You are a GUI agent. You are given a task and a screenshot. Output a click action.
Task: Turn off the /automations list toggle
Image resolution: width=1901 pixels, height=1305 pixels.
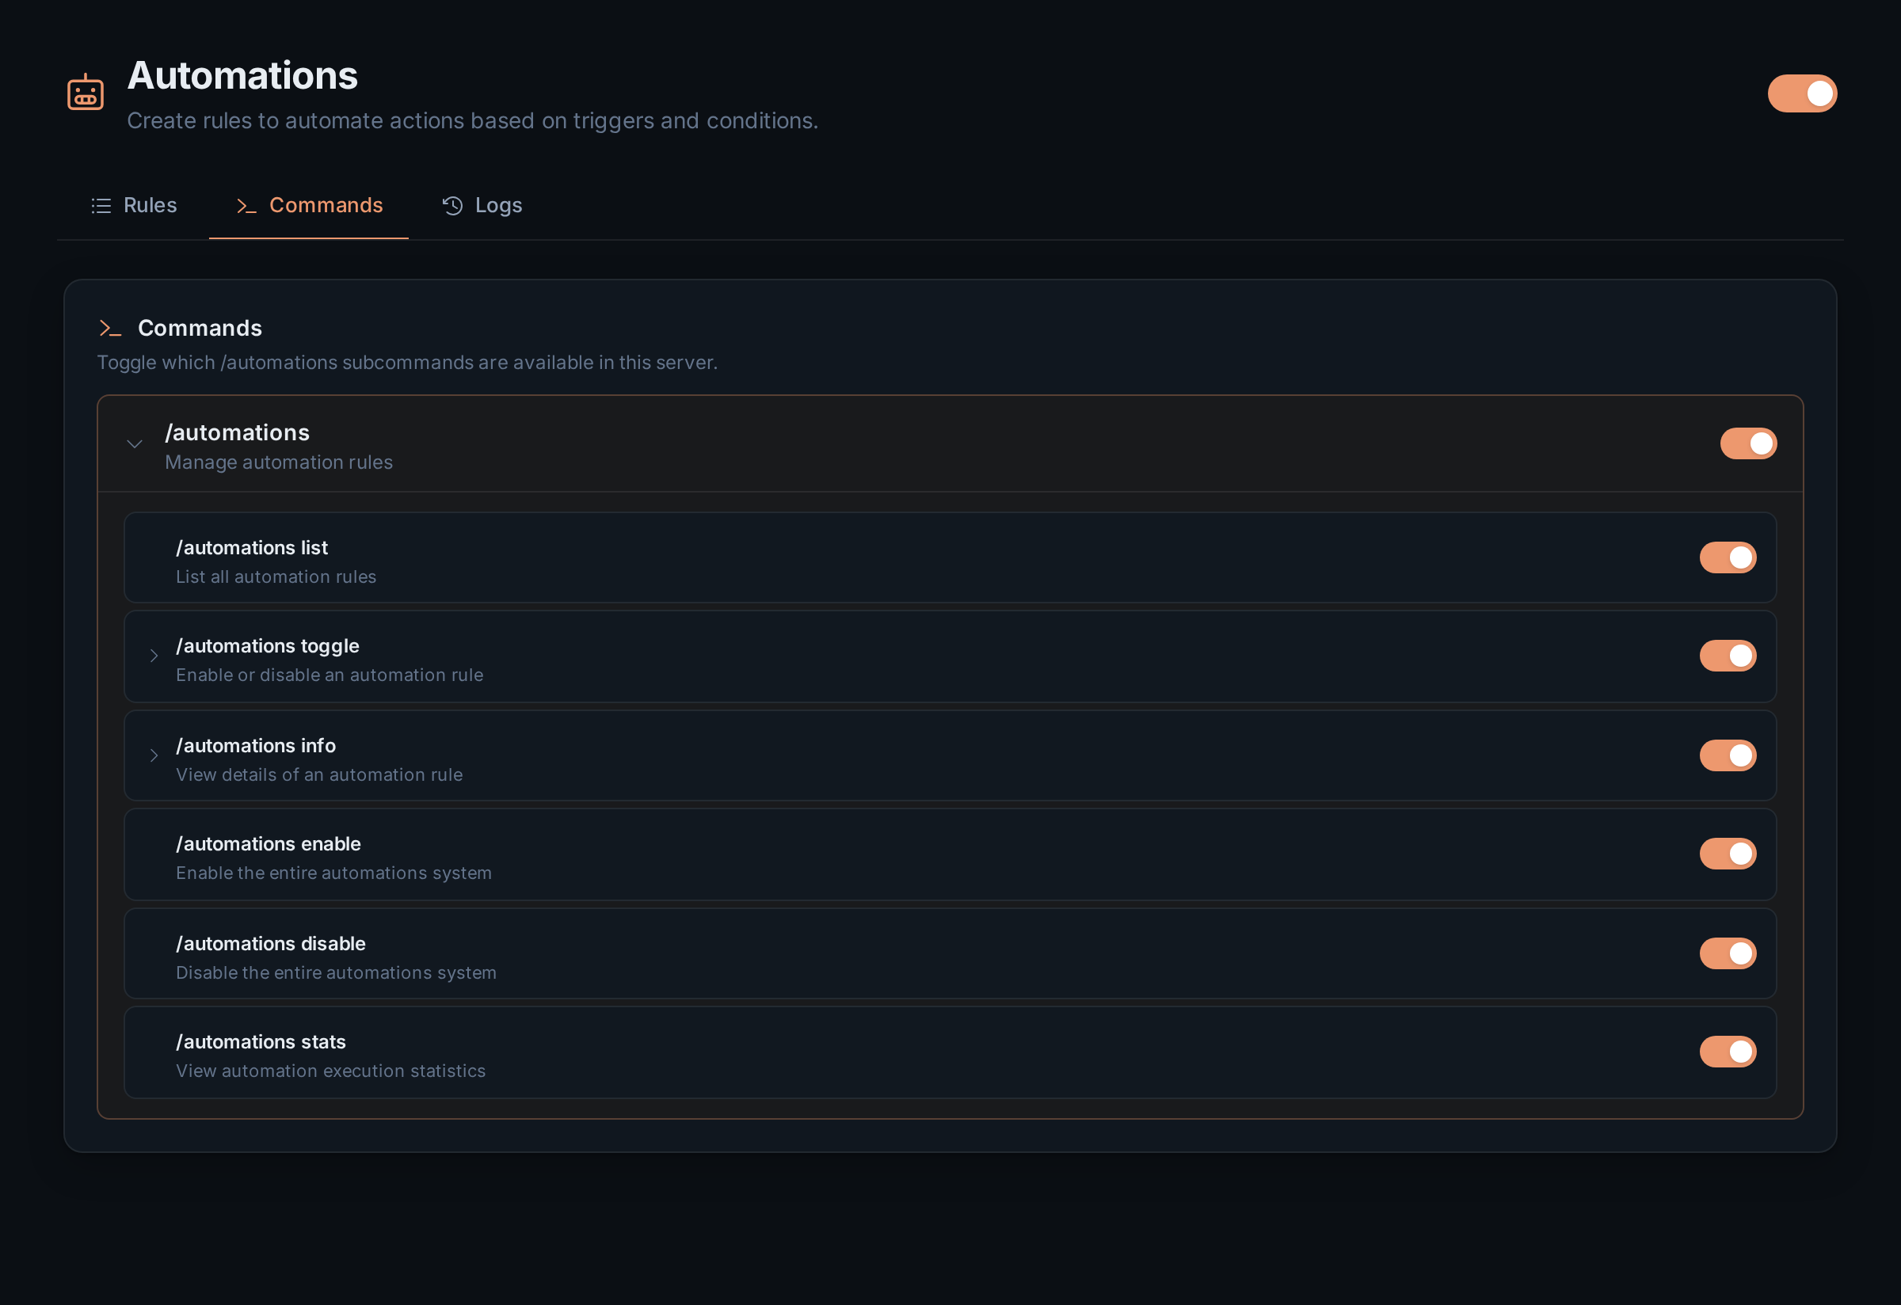tap(1728, 557)
